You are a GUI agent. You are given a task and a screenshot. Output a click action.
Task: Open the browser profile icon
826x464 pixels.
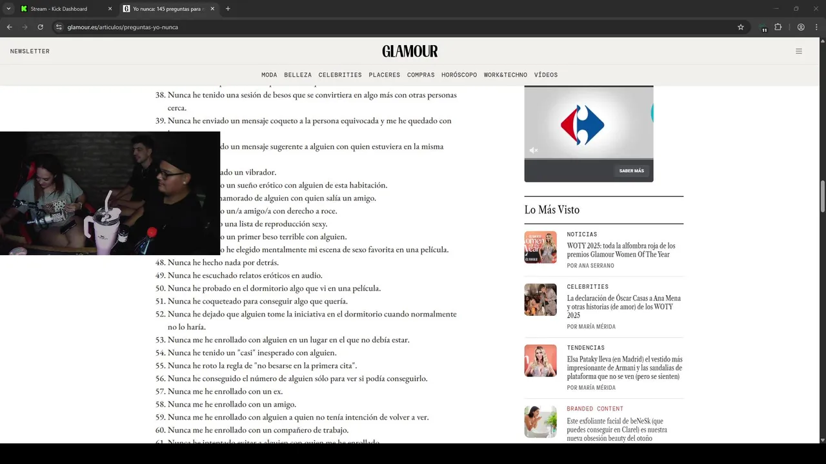pos(801,27)
